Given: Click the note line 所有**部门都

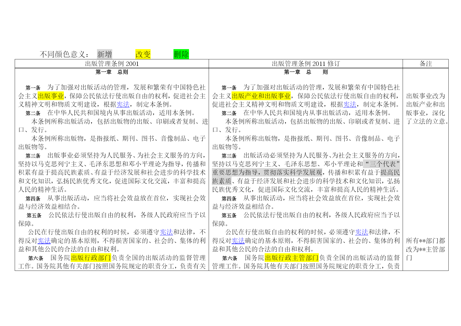Looking at the screenshot, I should 426,241.
